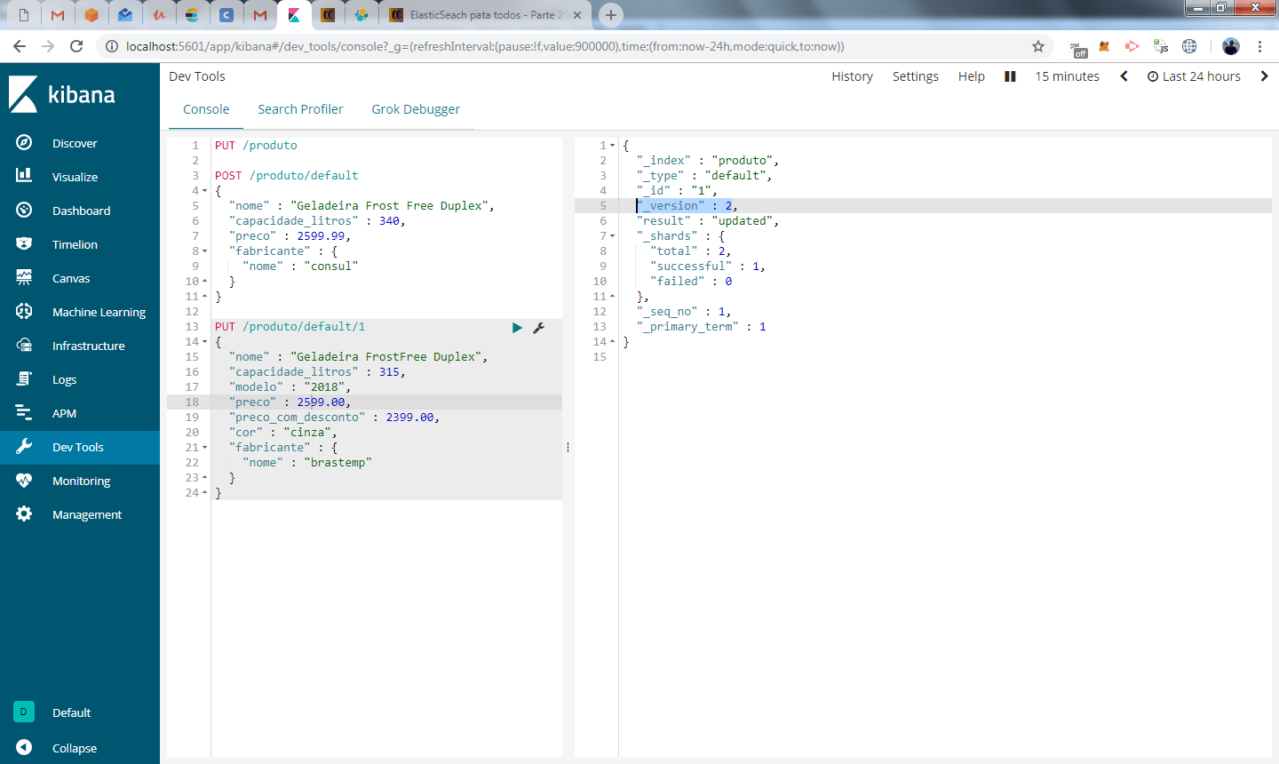Image resolution: width=1279 pixels, height=764 pixels.
Task: Open the console Help
Action: coord(971,76)
